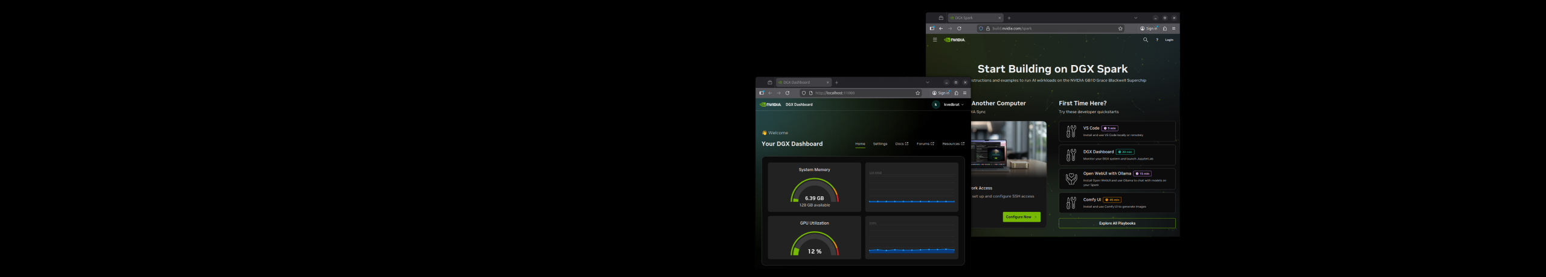This screenshot has width=1546, height=277.
Task: Click the Configure Now button
Action: coord(1021,217)
